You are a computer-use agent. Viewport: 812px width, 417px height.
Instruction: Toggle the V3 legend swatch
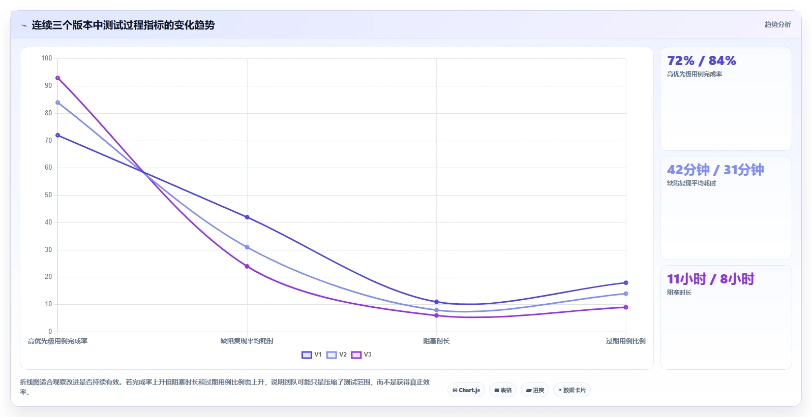coord(356,355)
